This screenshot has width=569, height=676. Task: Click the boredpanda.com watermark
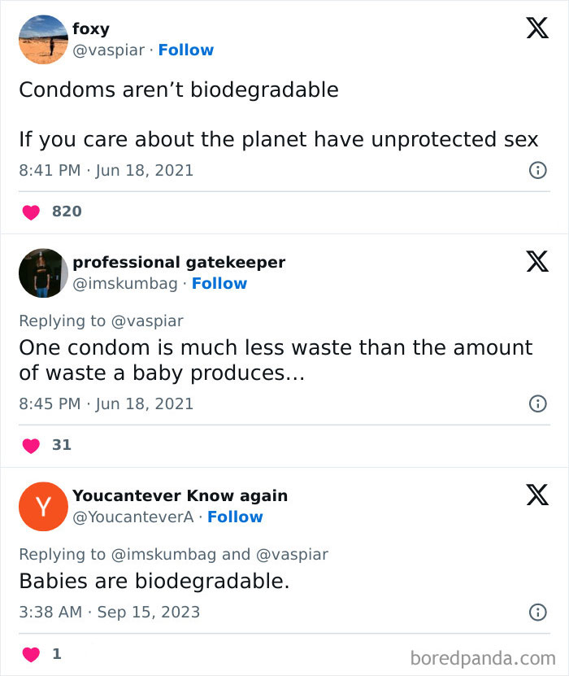pyautogui.click(x=485, y=657)
